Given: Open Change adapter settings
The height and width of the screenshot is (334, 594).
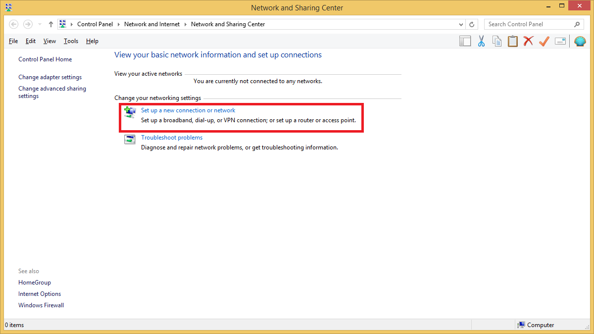Looking at the screenshot, I should [50, 77].
